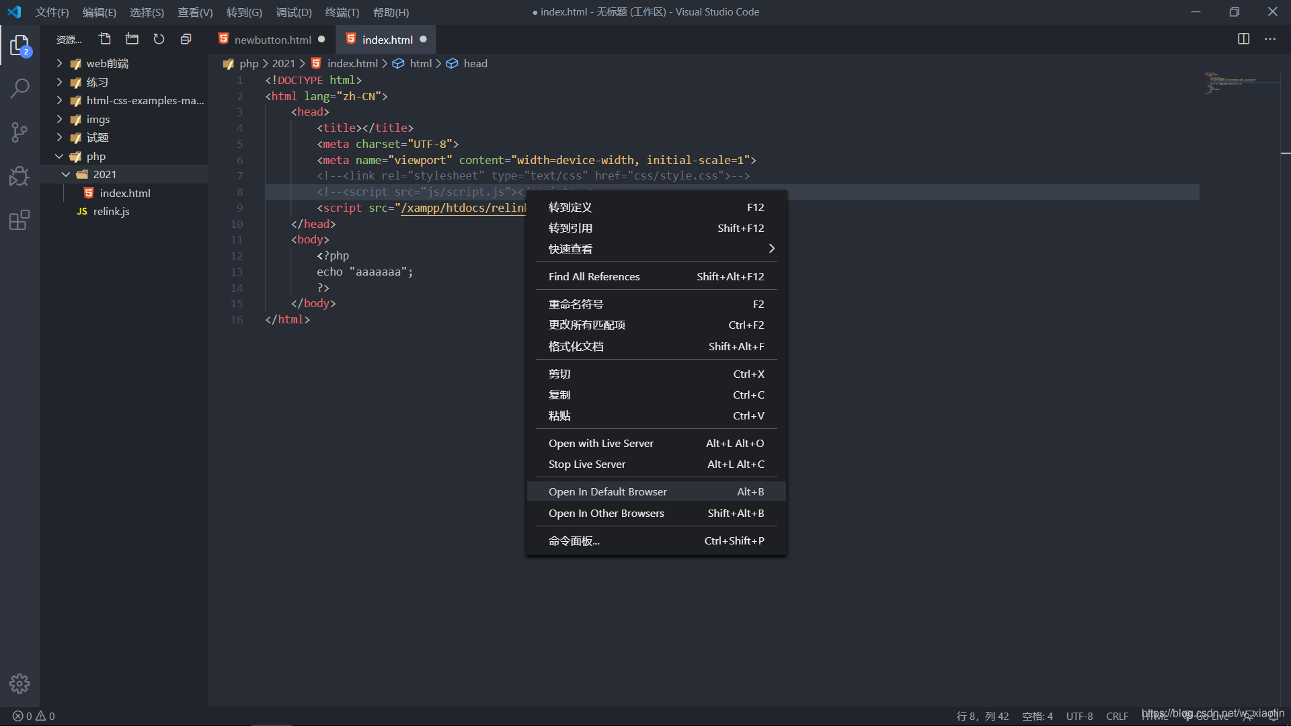Viewport: 1291px width, 726px height.
Task: Choose 更改所有匹配项 option
Action: [656, 325]
